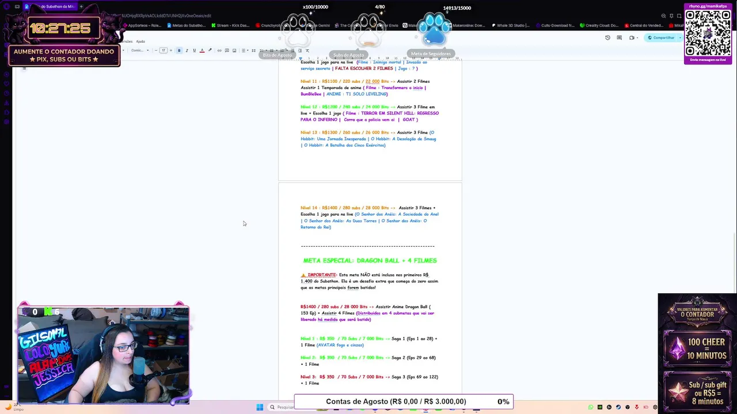Open the text alignment dropdown
The image size is (737, 414).
click(245, 51)
